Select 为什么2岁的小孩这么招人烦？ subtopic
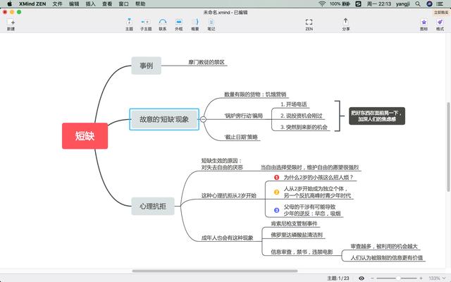Image resolution: width=451 pixels, height=282 pixels. 319,177
